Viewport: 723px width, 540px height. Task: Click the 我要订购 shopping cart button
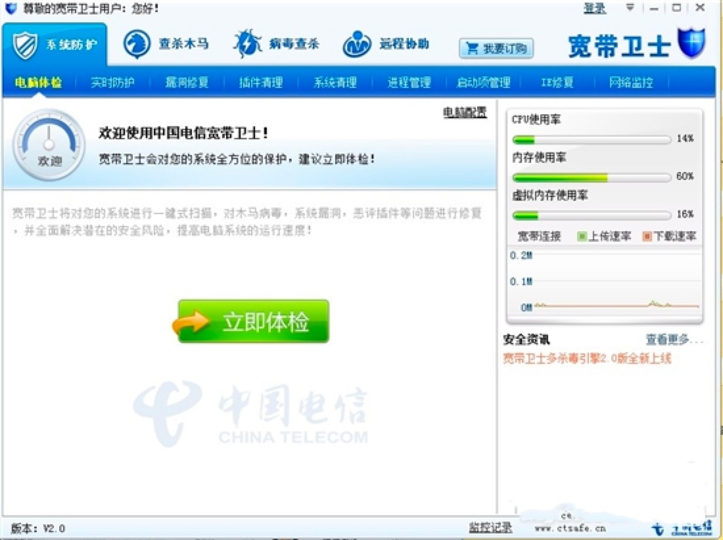pos(496,48)
